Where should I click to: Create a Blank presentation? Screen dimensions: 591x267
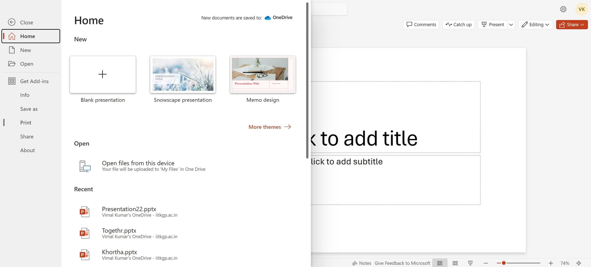102,74
